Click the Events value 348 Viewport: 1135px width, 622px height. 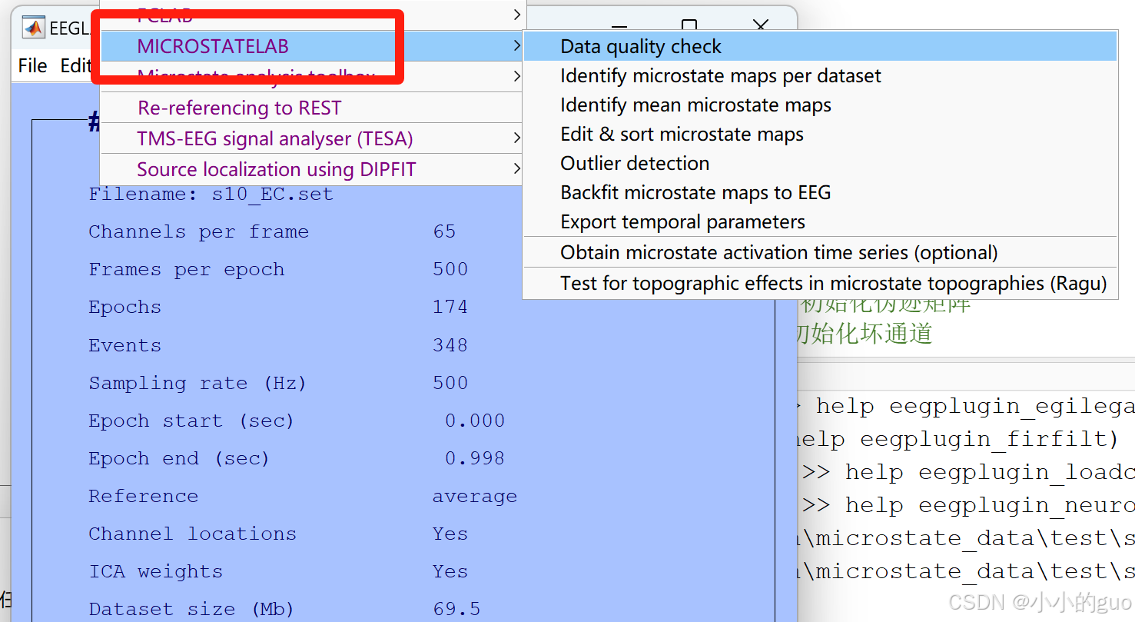click(x=450, y=345)
